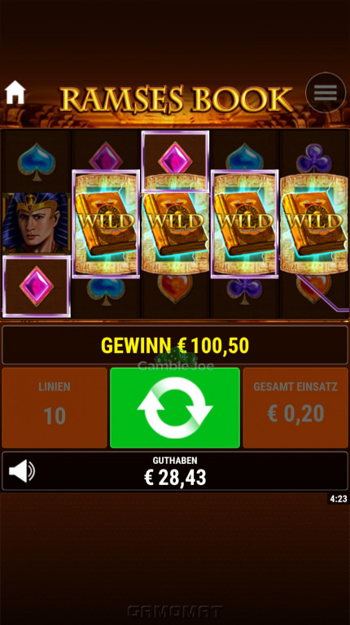Click the highlighted pink diamond on reel one
Image resolution: width=350 pixels, height=625 pixels.
pyautogui.click(x=37, y=286)
